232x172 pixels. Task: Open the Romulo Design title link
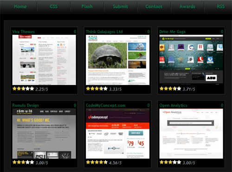tap(26, 106)
